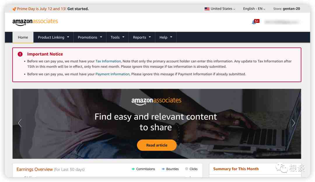
Task: Open the Tax Information link
Action: 108,61
